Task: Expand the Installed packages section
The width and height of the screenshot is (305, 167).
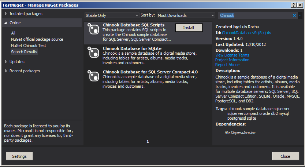Action: point(6,14)
